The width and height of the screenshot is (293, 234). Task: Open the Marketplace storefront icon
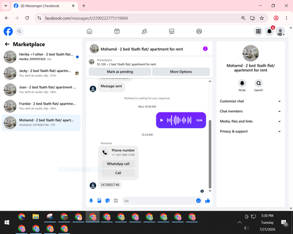point(172,31)
